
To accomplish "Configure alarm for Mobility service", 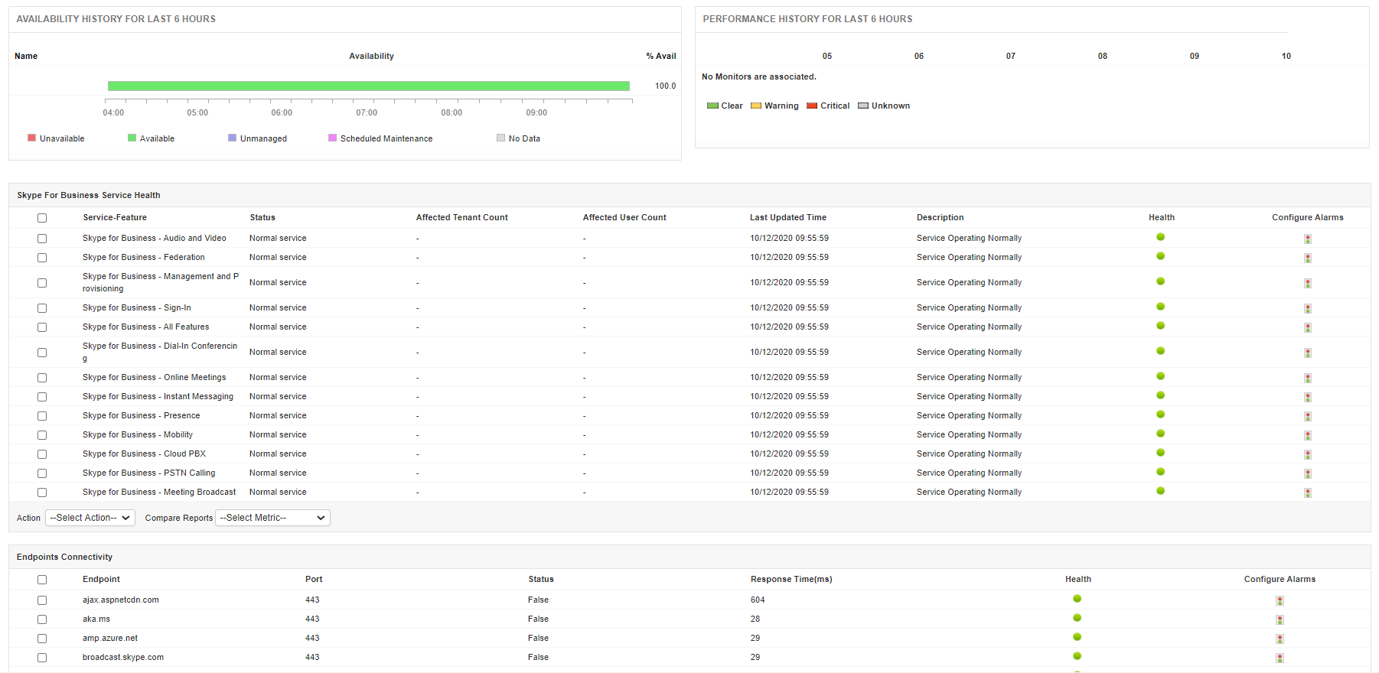I will [1307, 435].
